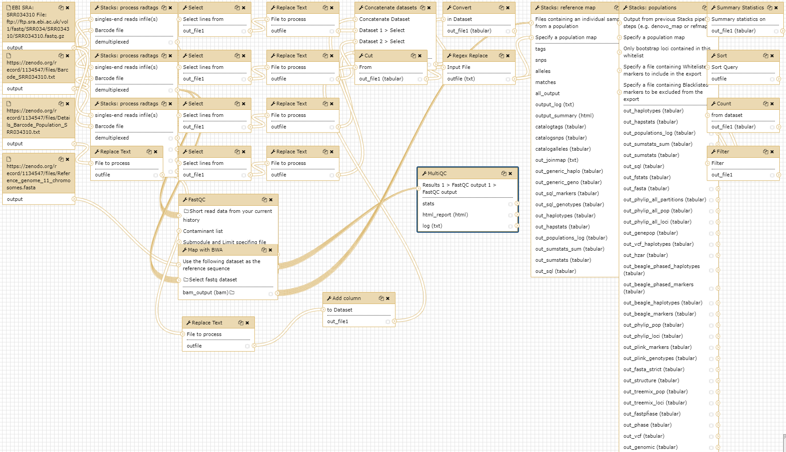This screenshot has width=786, height=452.
Task: Remove the Reference_genome_11_chromosomes.fasta input node
Action: point(68,159)
